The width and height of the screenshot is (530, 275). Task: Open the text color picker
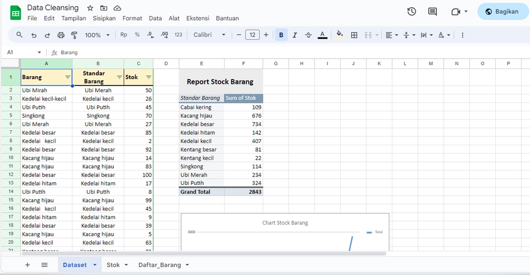pyautogui.click(x=322, y=35)
